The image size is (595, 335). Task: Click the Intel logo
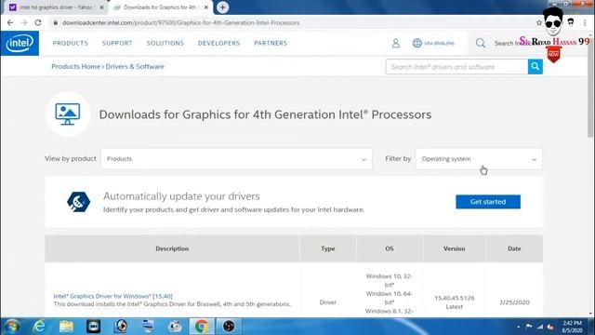click(x=20, y=44)
